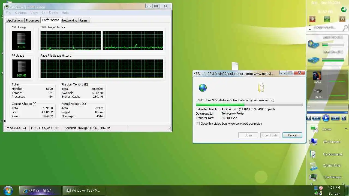Switch to the Networking tab
This screenshot has height=196, width=349.
click(70, 20)
